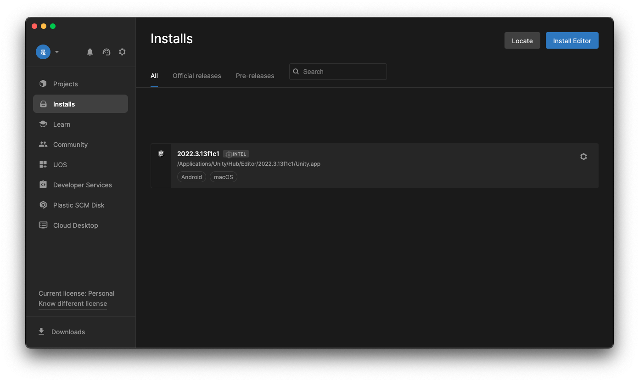The width and height of the screenshot is (639, 382).
Task: Open settings gear for 2022.3.13f1c1
Action: point(583,157)
